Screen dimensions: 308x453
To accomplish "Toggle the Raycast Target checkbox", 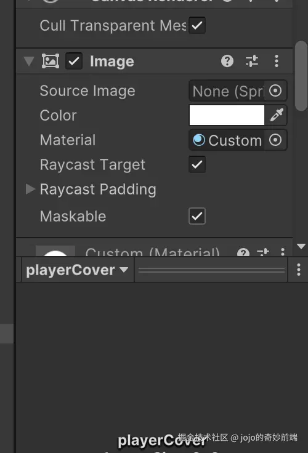I will coord(197,165).
